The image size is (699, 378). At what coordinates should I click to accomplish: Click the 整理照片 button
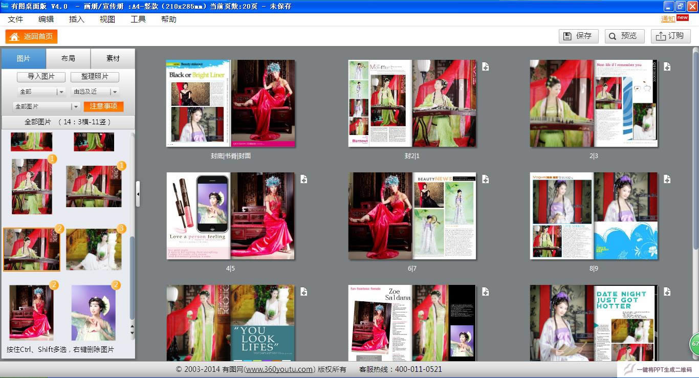(x=95, y=77)
